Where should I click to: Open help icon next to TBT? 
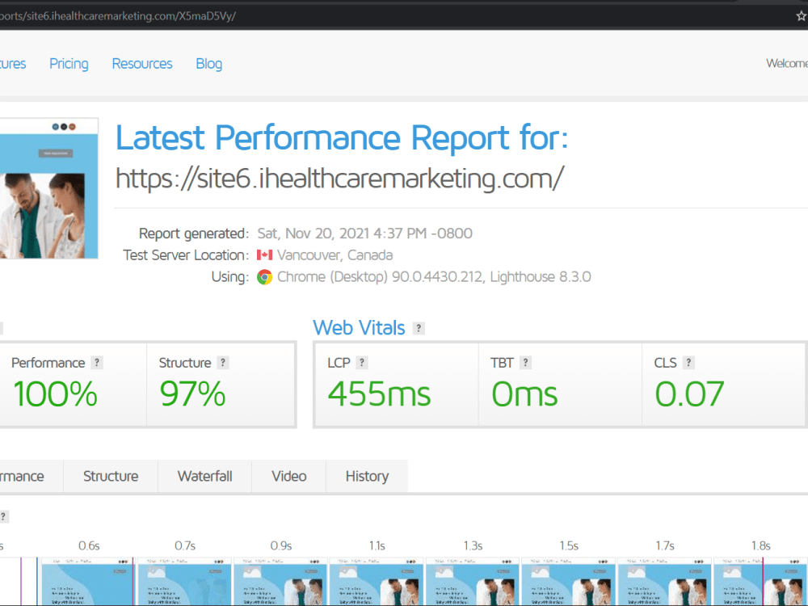click(x=525, y=362)
